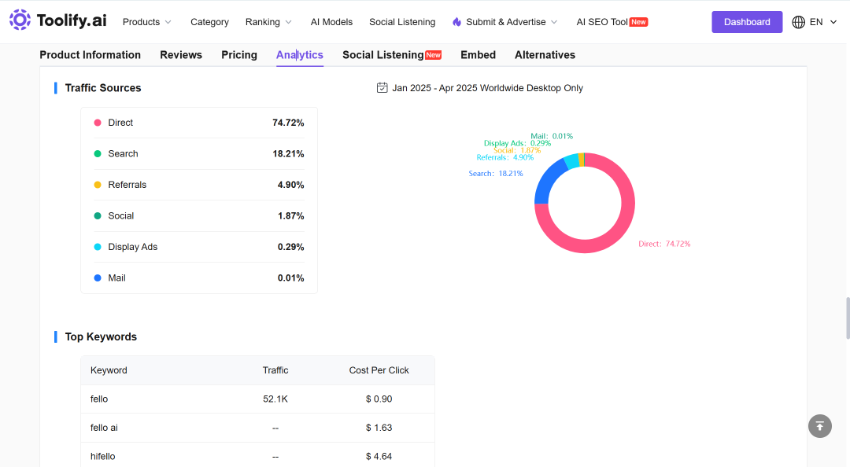850x467 pixels.
Task: Click the yellow Referrals legend dot
Action: click(x=98, y=185)
